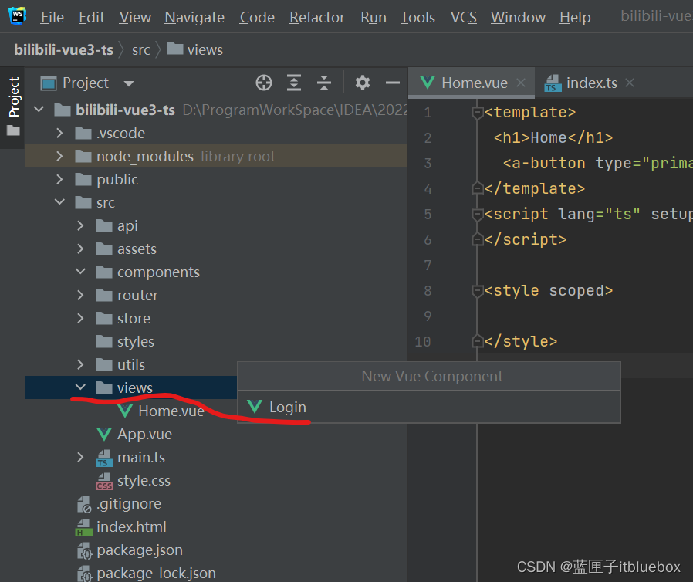The image size is (693, 582).
Task: Expand the assets folder
Action: (x=80, y=249)
